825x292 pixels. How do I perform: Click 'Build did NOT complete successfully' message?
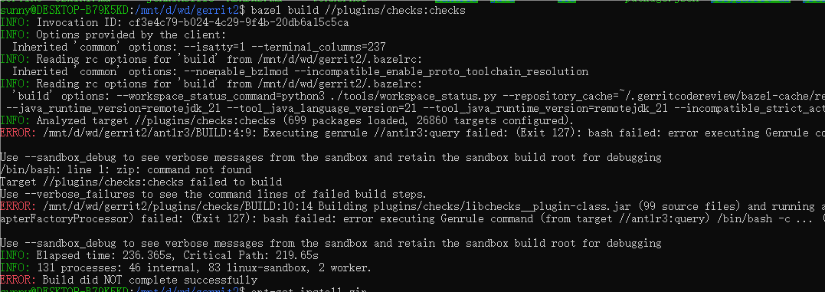coord(150,280)
